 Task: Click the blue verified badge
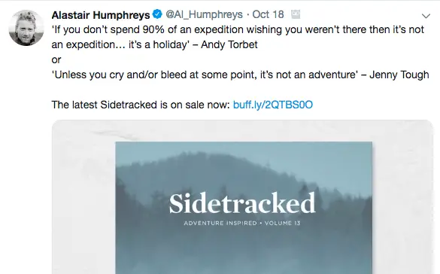coord(157,14)
